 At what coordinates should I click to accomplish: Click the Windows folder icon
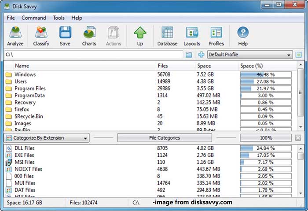8,74
